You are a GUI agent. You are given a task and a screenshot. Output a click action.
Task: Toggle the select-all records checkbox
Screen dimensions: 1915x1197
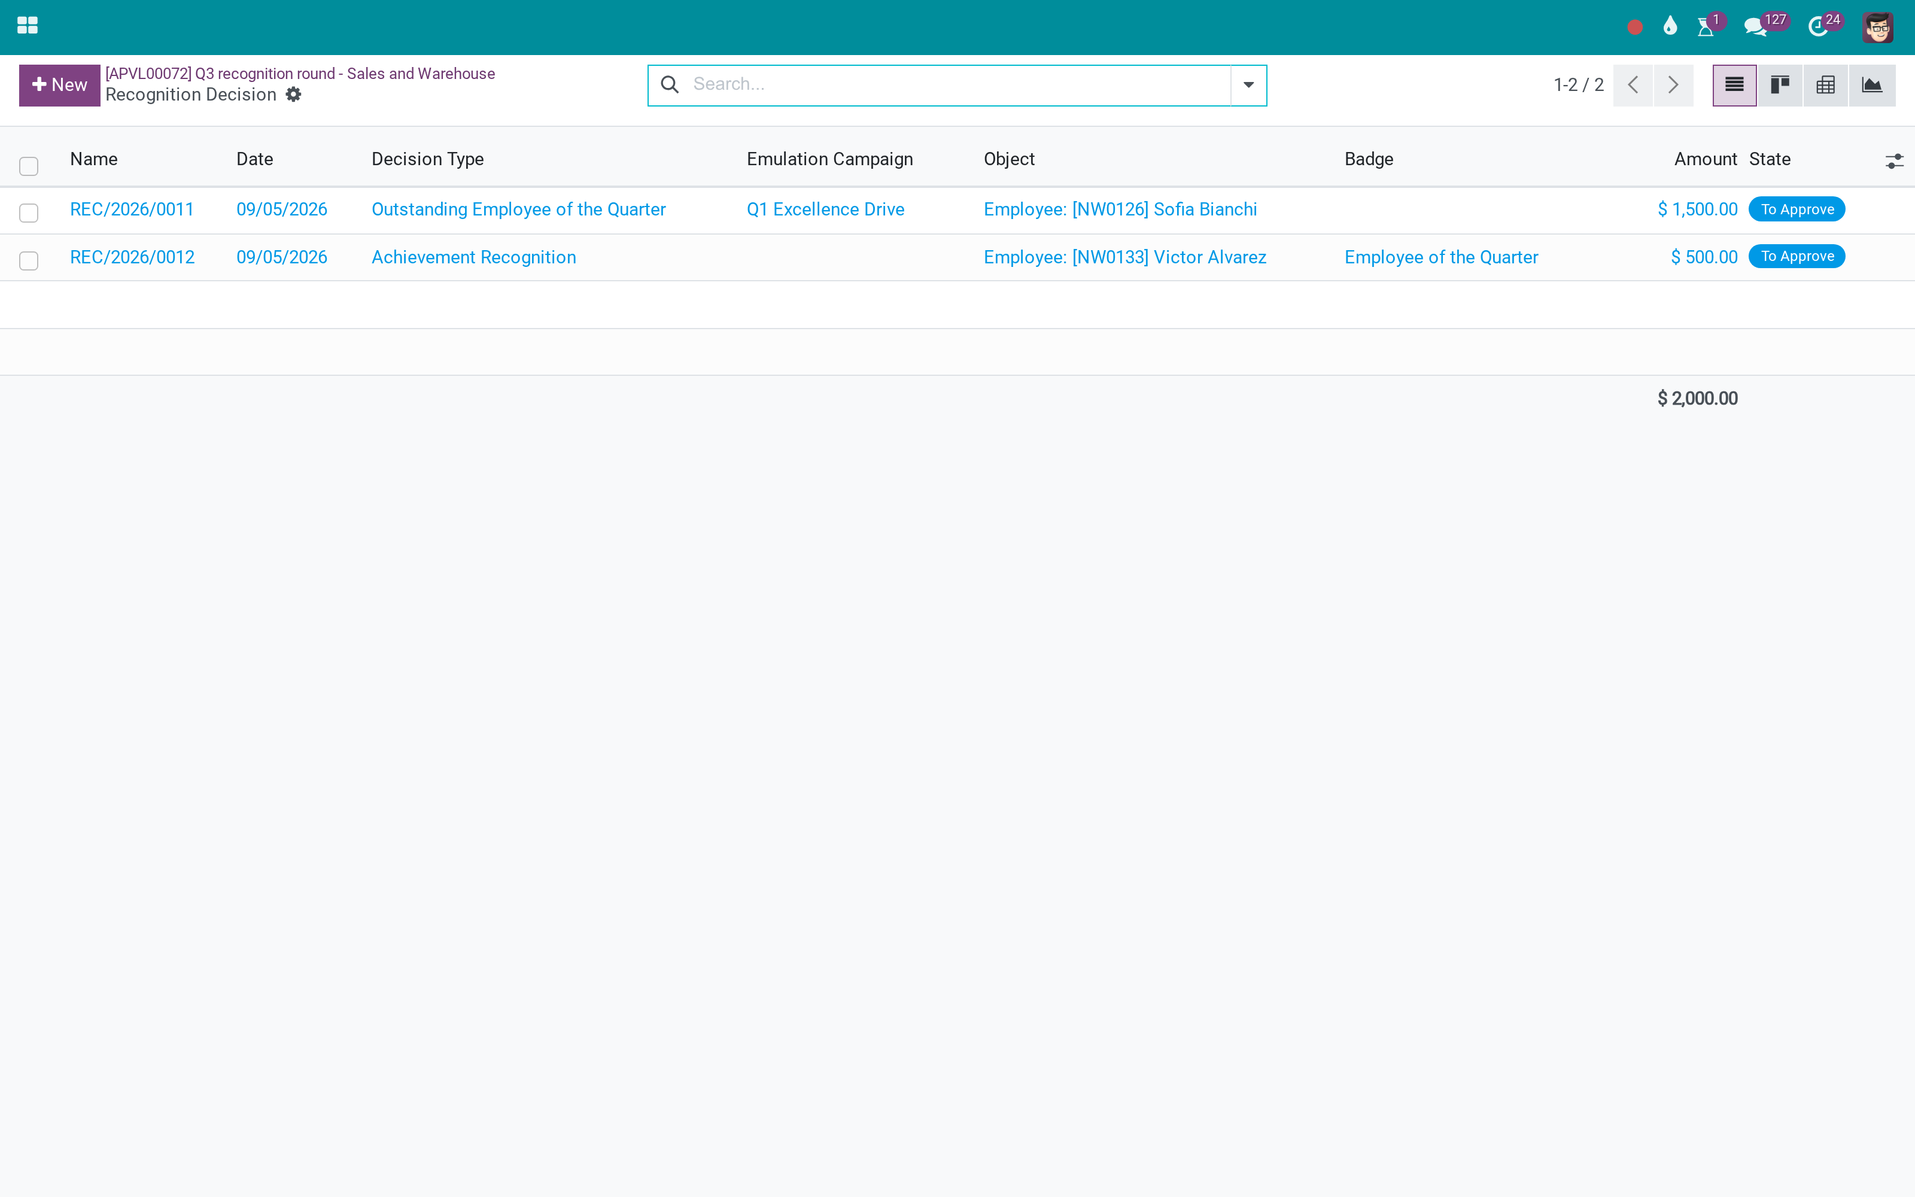pyautogui.click(x=29, y=166)
